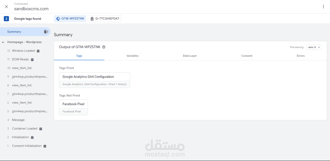This screenshot has width=330, height=161.
Task: Select the G-7TCGHEFGX7 tag chip
Action: 104,19
